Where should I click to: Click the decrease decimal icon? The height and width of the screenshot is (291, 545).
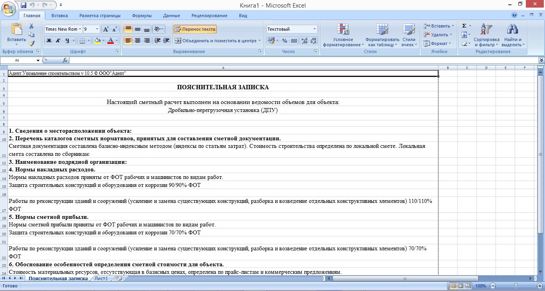point(313,41)
